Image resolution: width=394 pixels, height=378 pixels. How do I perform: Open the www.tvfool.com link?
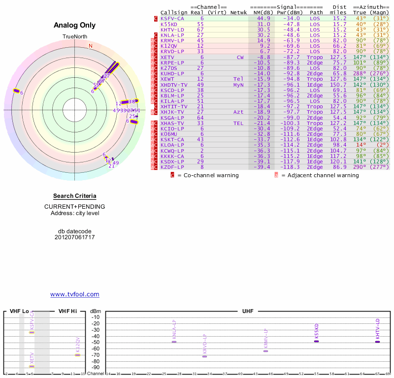pos(75,294)
